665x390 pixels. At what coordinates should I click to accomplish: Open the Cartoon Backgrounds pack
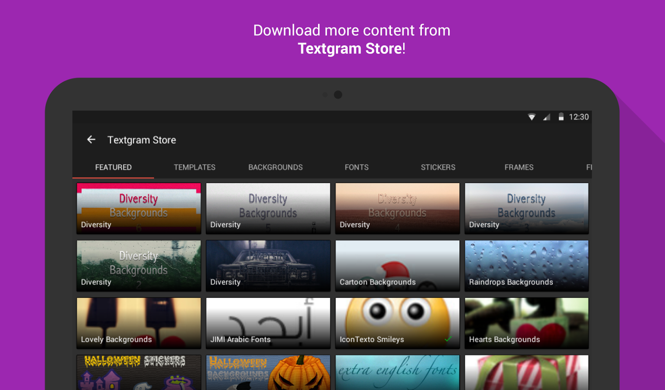point(397,266)
